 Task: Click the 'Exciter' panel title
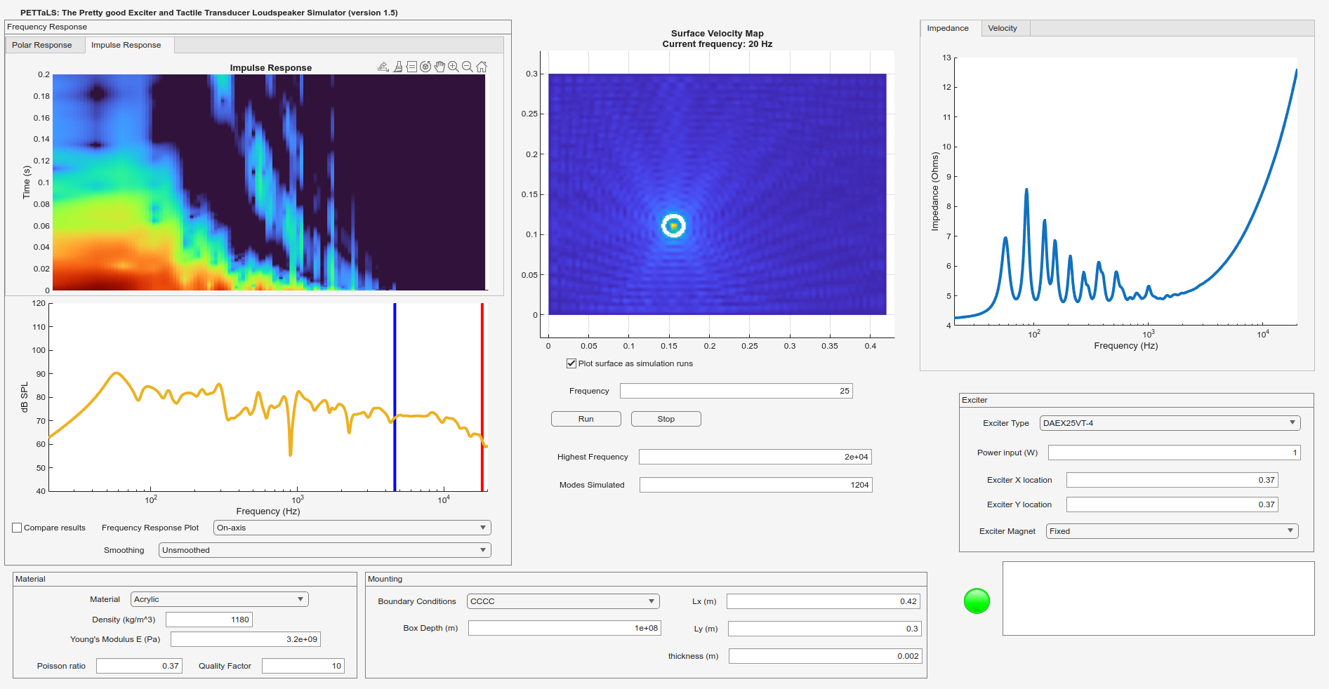click(974, 400)
